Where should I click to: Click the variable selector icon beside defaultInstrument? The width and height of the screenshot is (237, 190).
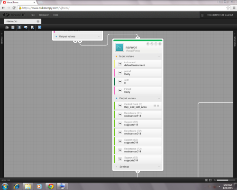(x=120, y=64)
